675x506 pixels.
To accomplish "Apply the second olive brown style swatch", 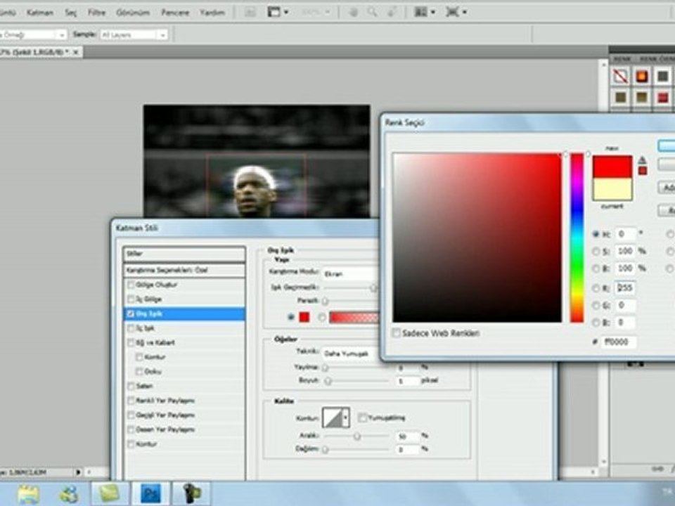I will point(641,97).
